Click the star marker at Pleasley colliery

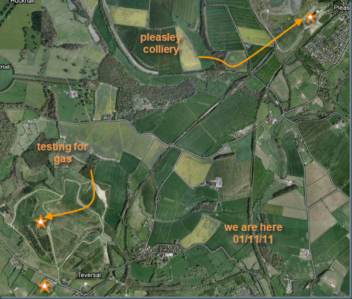coord(310,17)
